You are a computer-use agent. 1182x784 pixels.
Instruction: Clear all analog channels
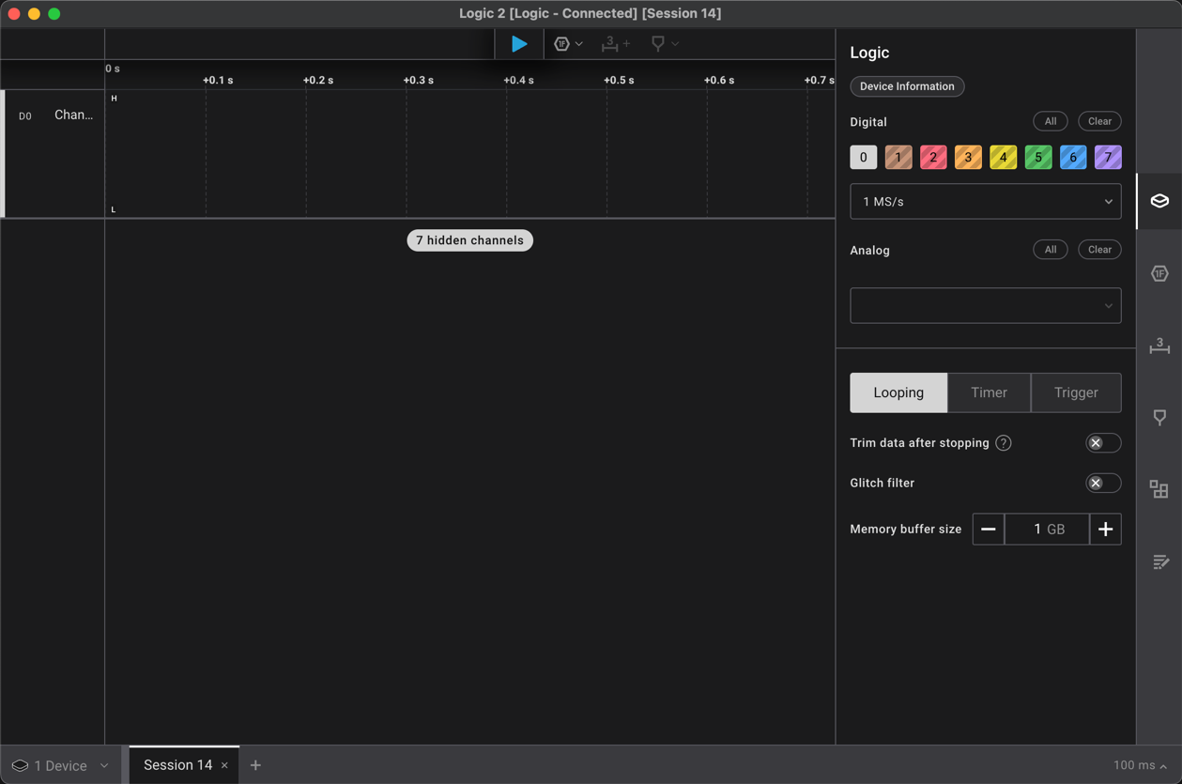[1099, 250]
